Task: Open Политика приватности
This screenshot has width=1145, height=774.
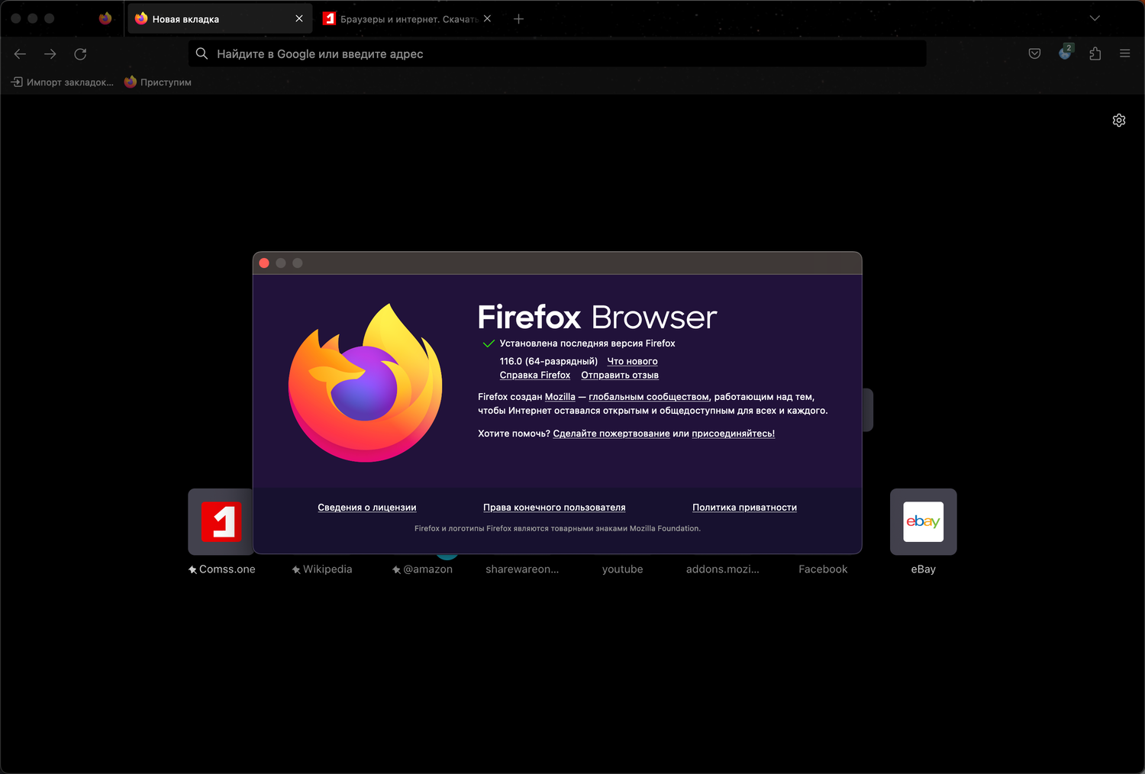Action: pos(745,508)
